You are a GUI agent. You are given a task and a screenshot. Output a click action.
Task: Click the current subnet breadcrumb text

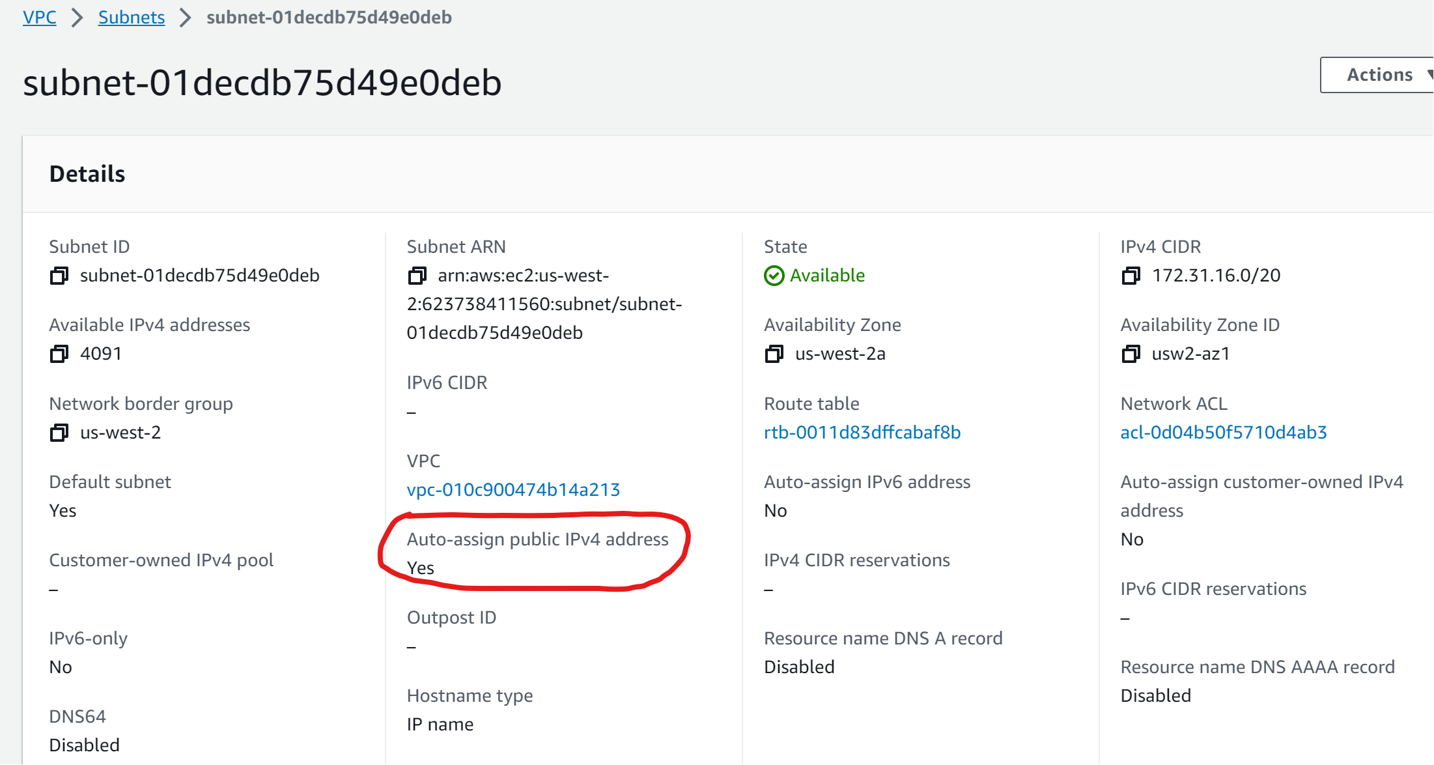(x=329, y=17)
